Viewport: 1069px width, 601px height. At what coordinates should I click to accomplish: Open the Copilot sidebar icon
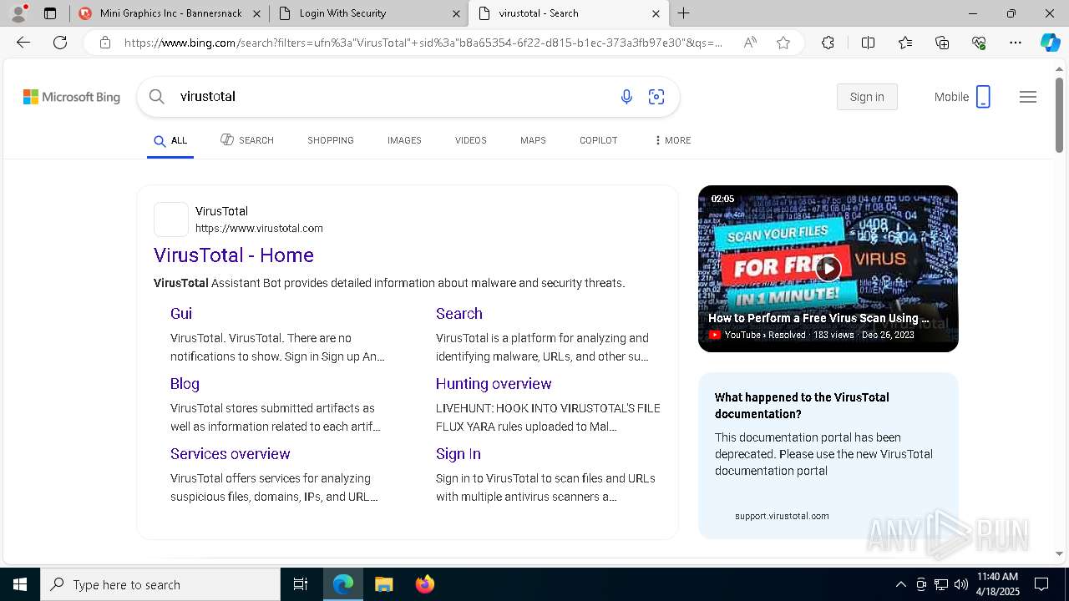(1050, 43)
